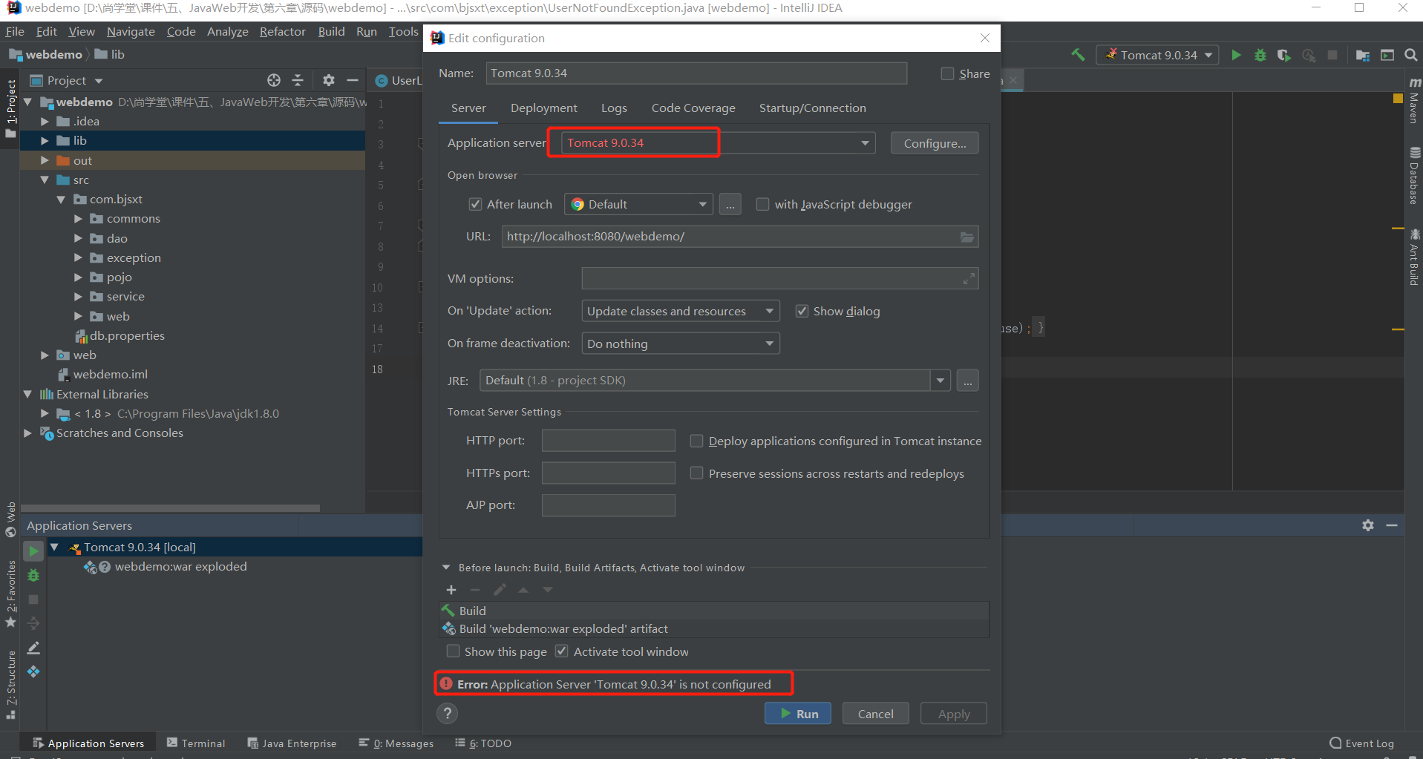Open Event Log in status bar
This screenshot has height=759, width=1423.
coord(1362,743)
